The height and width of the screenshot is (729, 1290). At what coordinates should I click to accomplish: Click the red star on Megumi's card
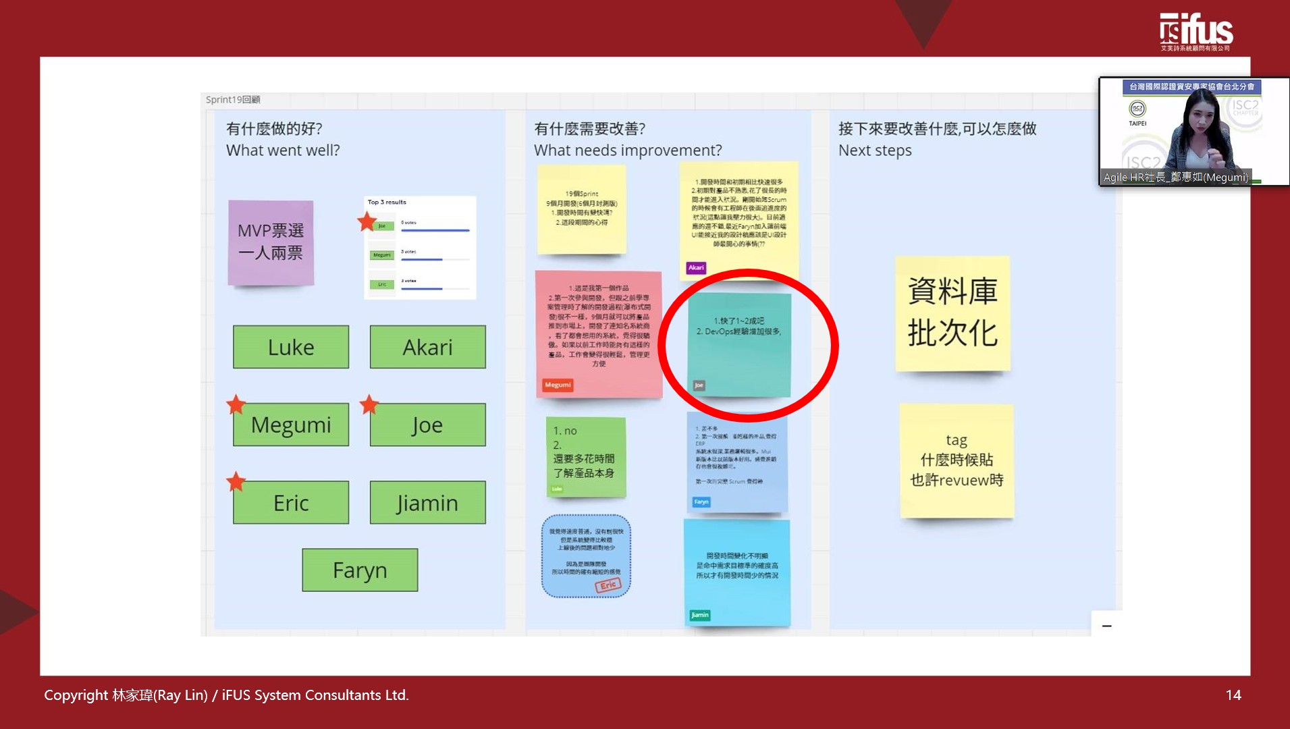[x=236, y=405]
